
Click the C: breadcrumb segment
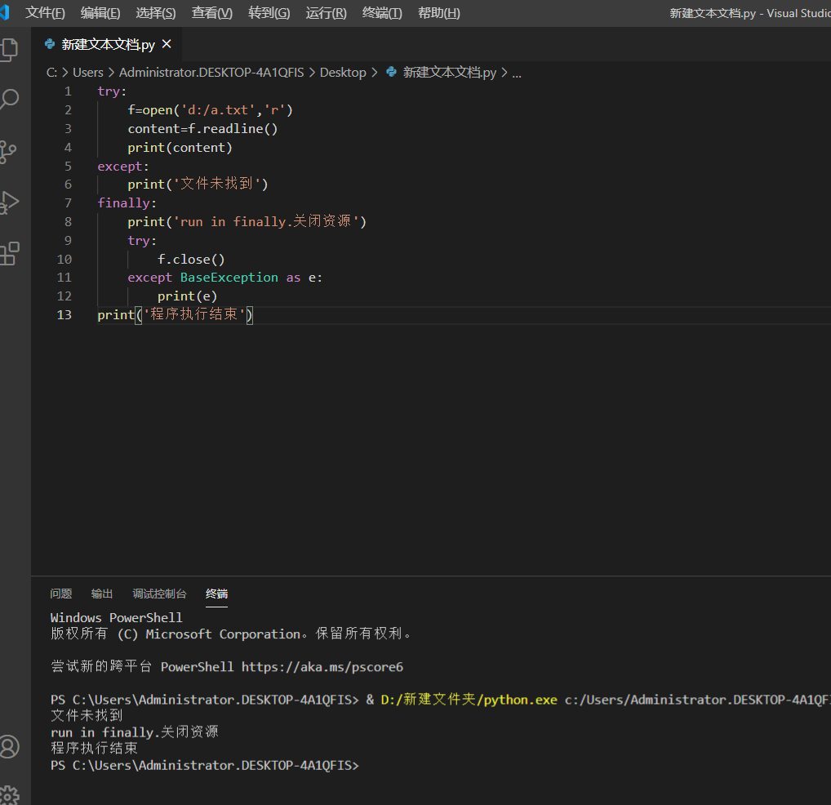point(51,73)
